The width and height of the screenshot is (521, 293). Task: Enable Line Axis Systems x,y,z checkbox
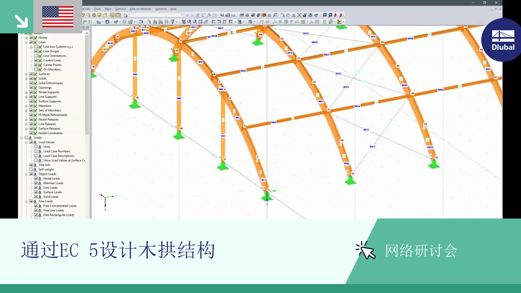pos(36,47)
